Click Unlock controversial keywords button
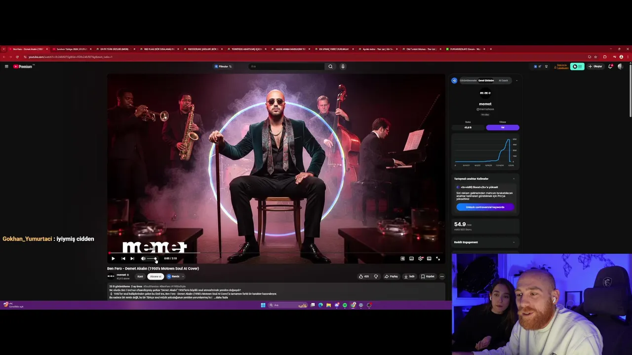632x355 pixels. [485, 207]
